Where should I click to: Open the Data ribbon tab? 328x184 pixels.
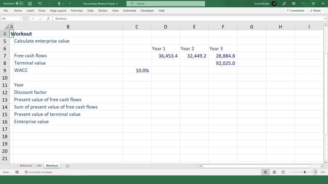pos(90,11)
